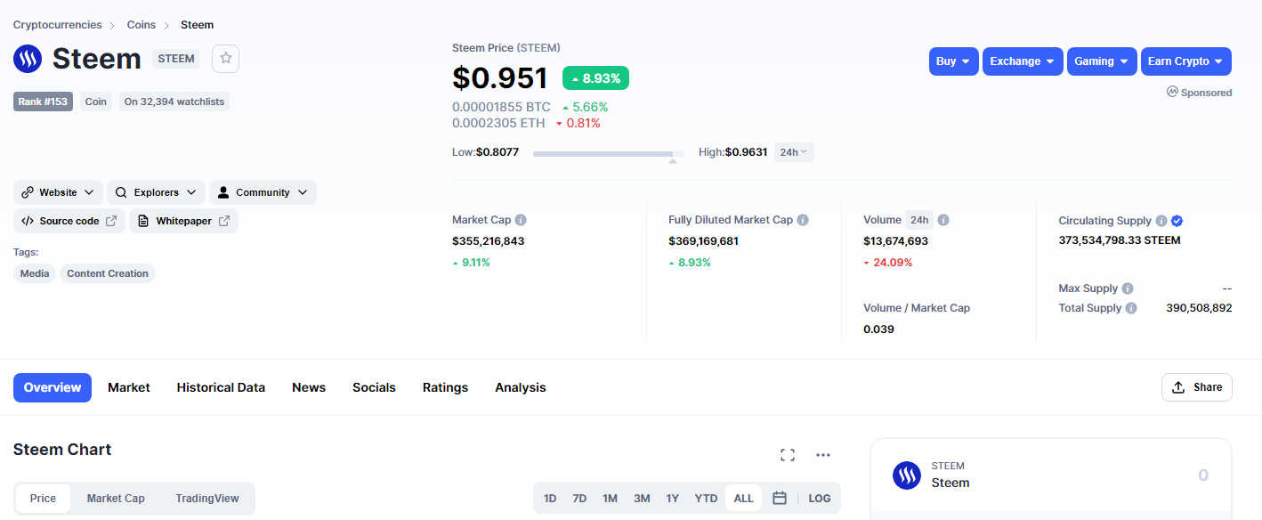The width and height of the screenshot is (1262, 520).
Task: Switch to the News tab
Action: (x=309, y=387)
